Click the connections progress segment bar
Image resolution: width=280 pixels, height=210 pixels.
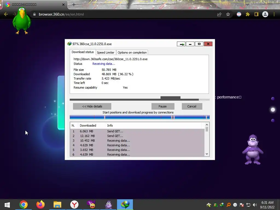tap(139, 117)
